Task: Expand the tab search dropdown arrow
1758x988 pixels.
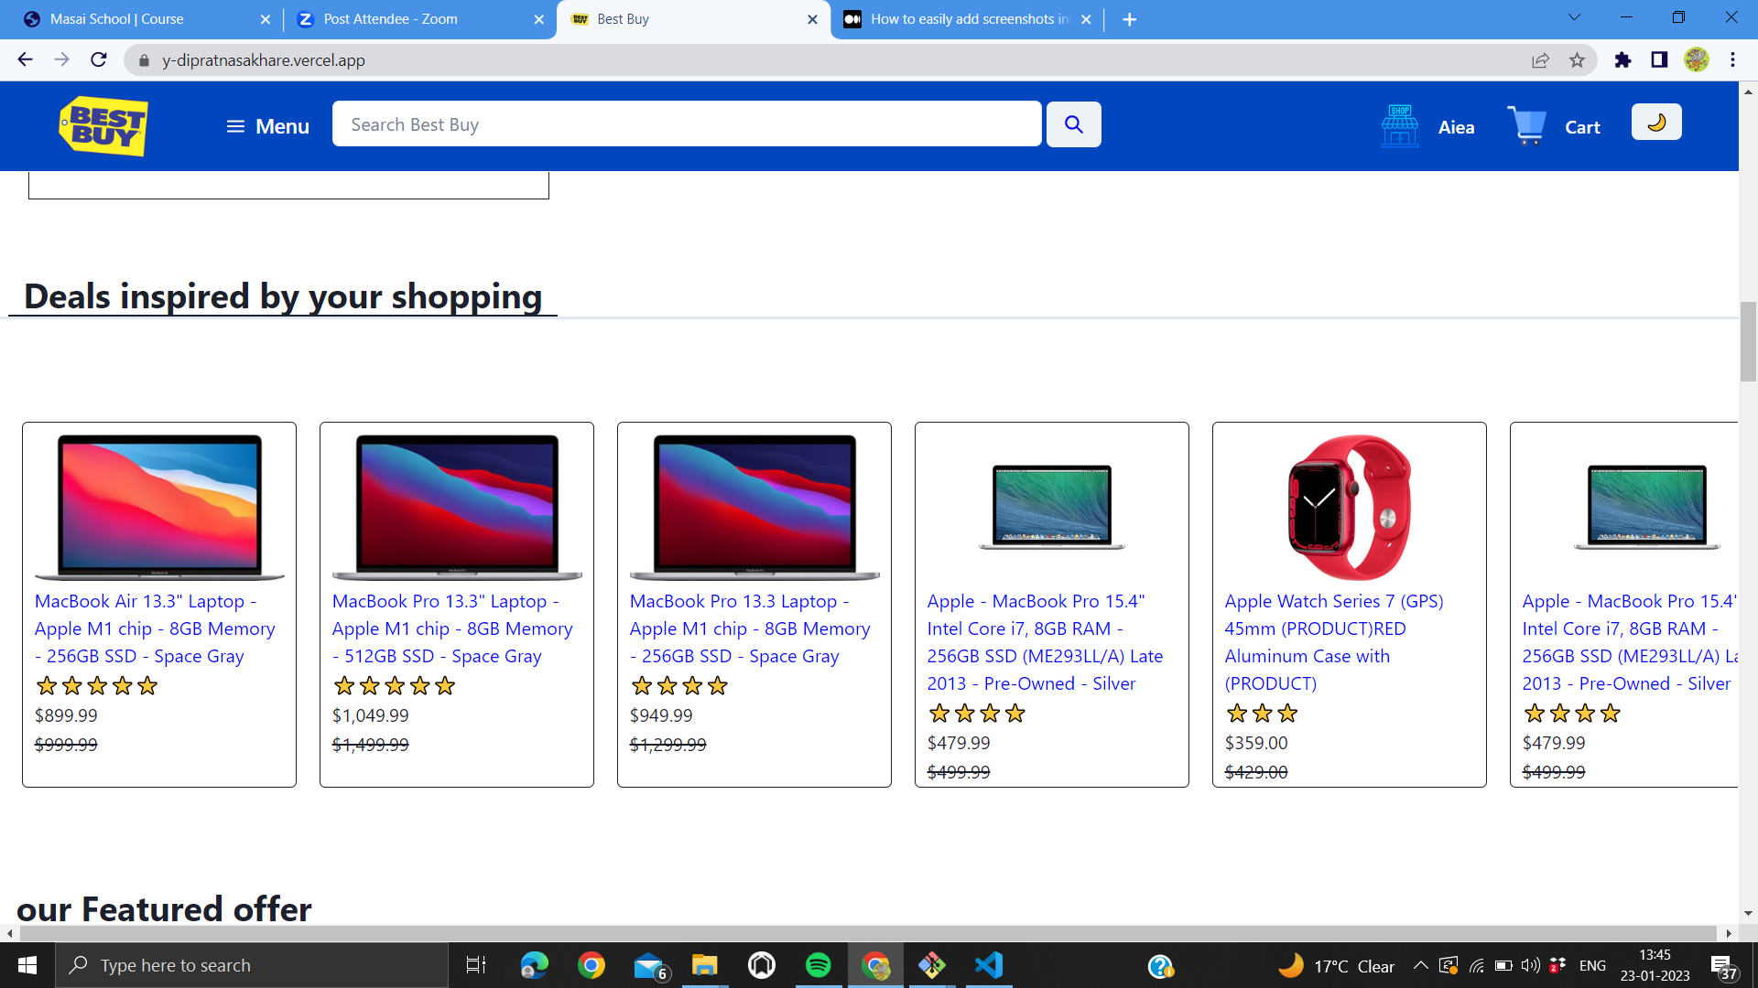Action: 1574,18
